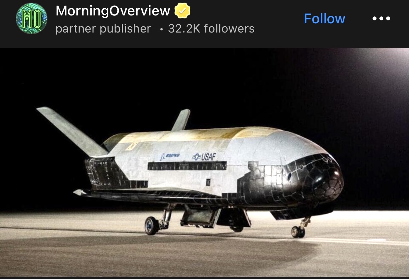This screenshot has height=279, width=409.
Task: Open the MorningOverview MO avatar
Action: click(x=31, y=18)
